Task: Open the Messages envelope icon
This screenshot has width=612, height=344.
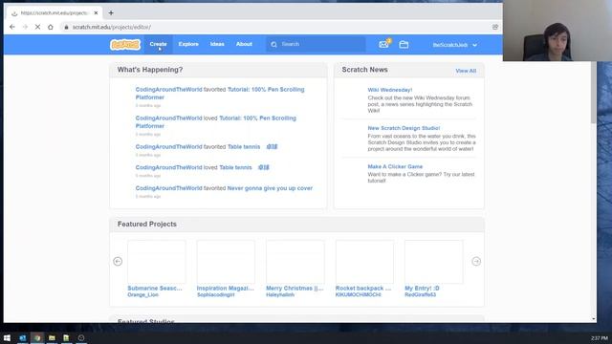Action: (x=383, y=45)
